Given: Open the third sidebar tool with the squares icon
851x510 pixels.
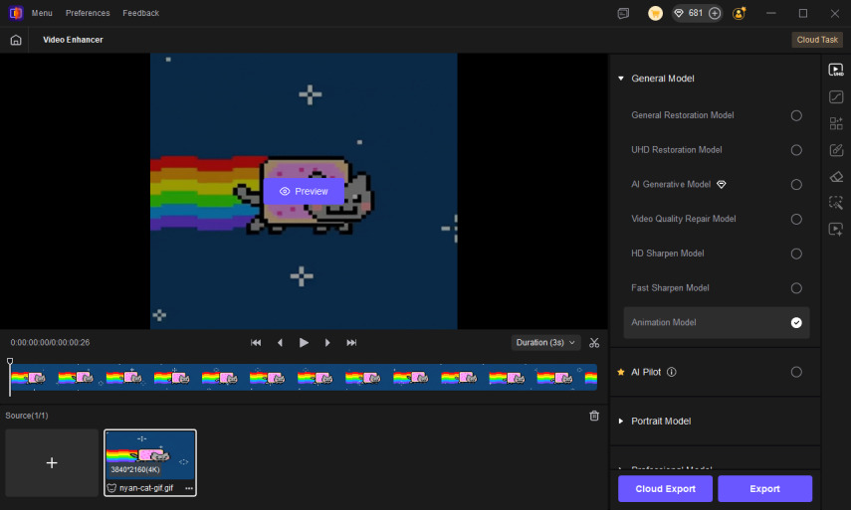Looking at the screenshot, I should click(x=836, y=123).
